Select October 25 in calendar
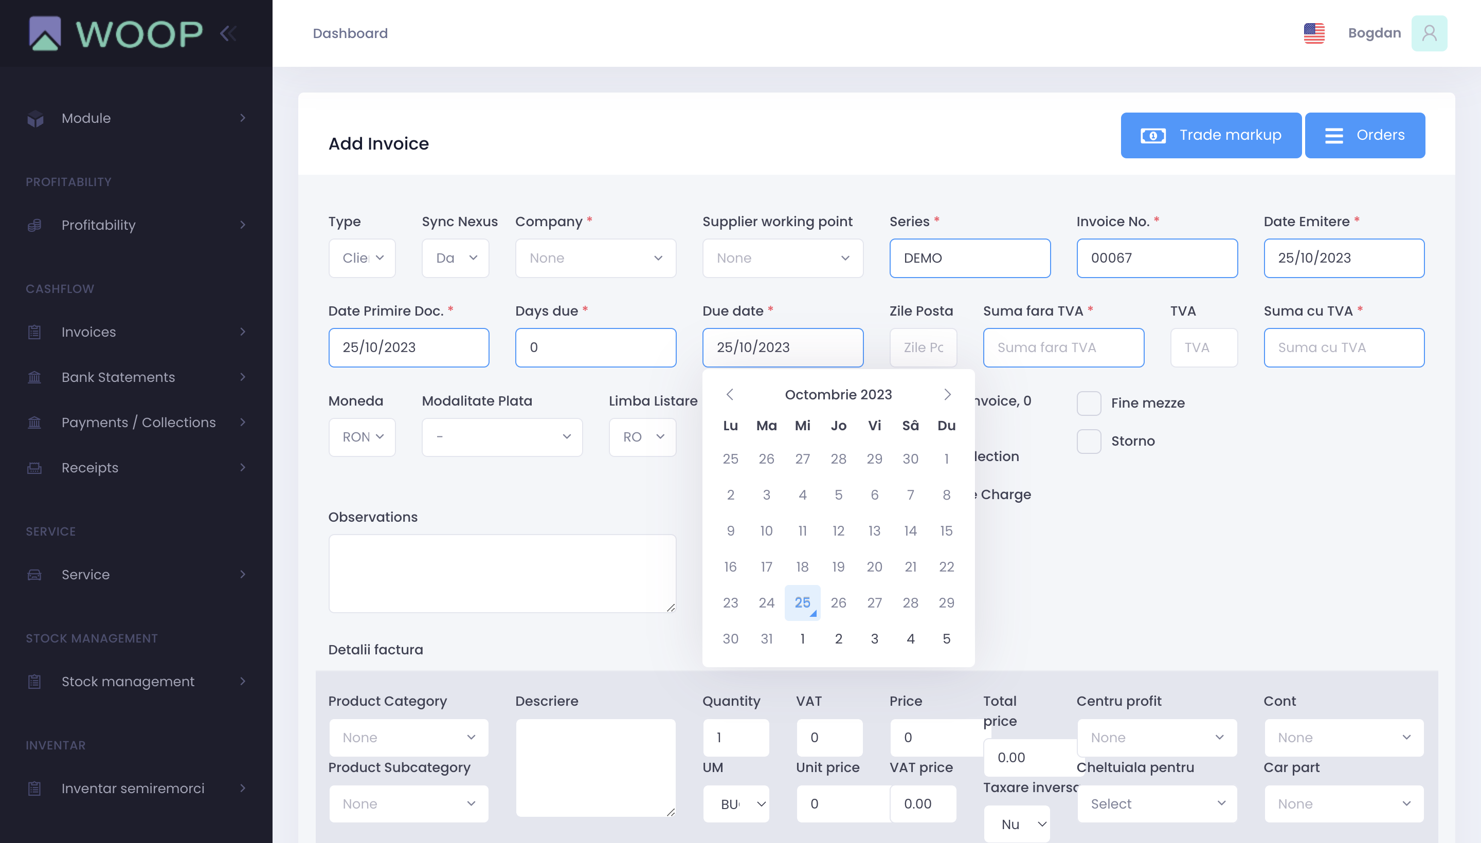The height and width of the screenshot is (843, 1481). [x=802, y=603]
